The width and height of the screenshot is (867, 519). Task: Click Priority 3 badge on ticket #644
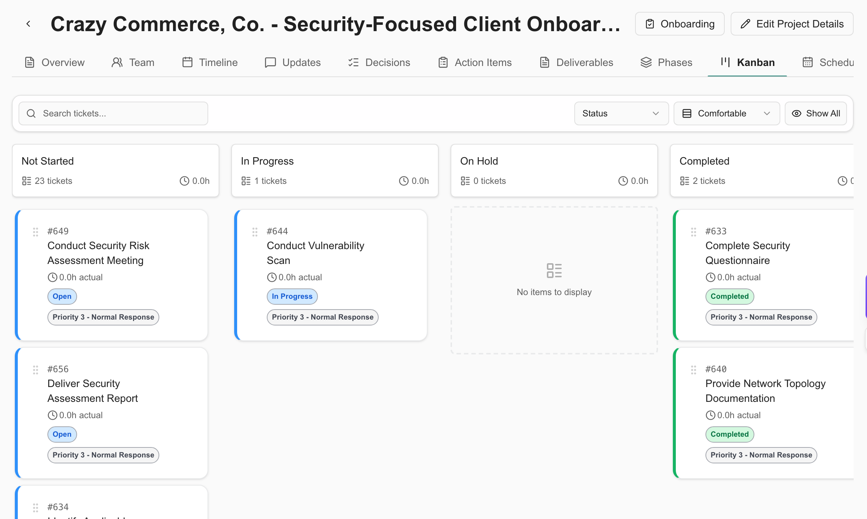(323, 317)
